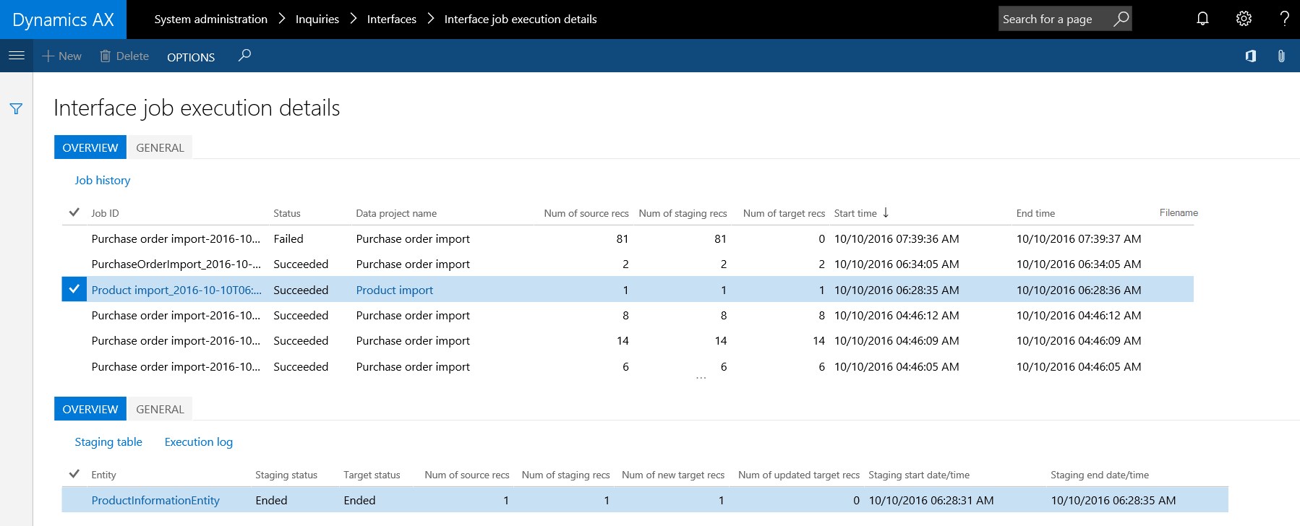
Task: Select the PurchaseOrderImport_2016-10 job row
Action: [628, 264]
